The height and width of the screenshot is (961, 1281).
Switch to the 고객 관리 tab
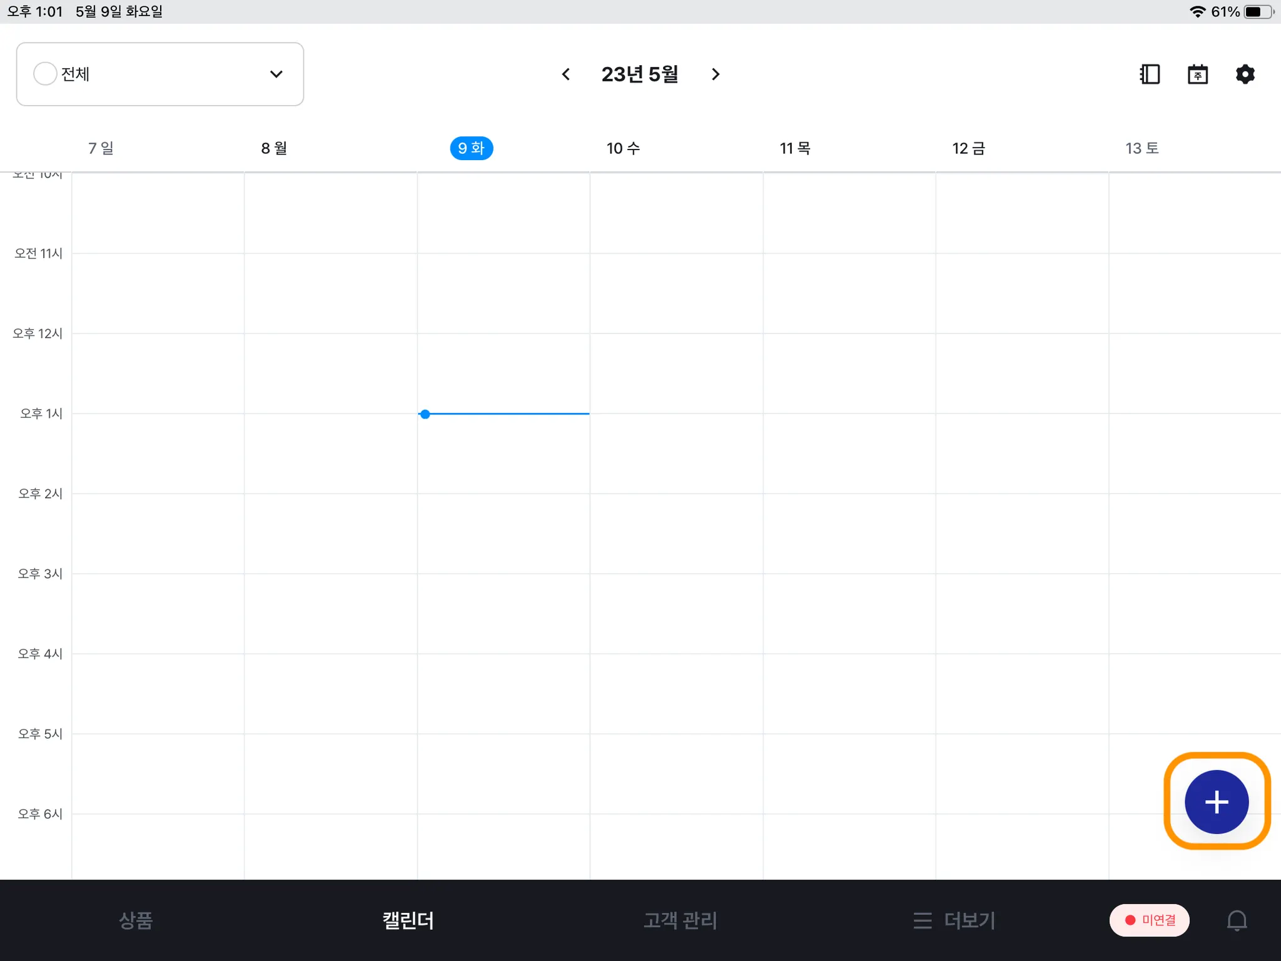[680, 920]
